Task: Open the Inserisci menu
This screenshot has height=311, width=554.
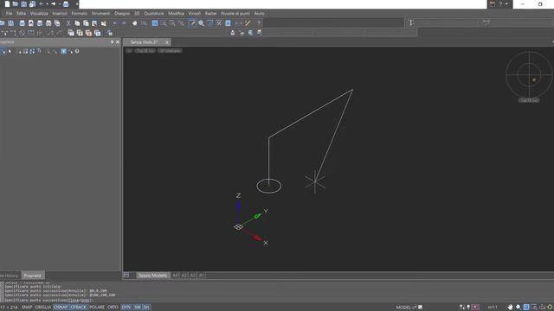Action: click(60, 14)
